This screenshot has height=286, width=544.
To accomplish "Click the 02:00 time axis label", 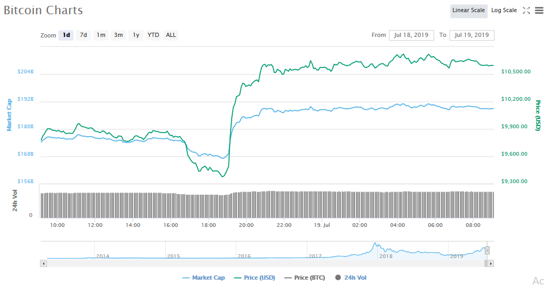I will click(359, 225).
